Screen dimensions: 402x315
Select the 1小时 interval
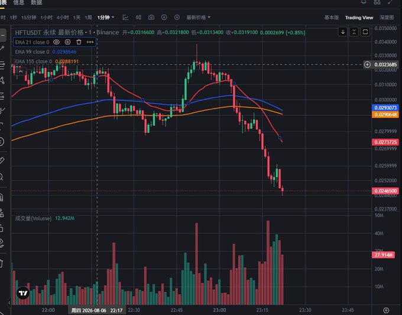click(x=46, y=17)
